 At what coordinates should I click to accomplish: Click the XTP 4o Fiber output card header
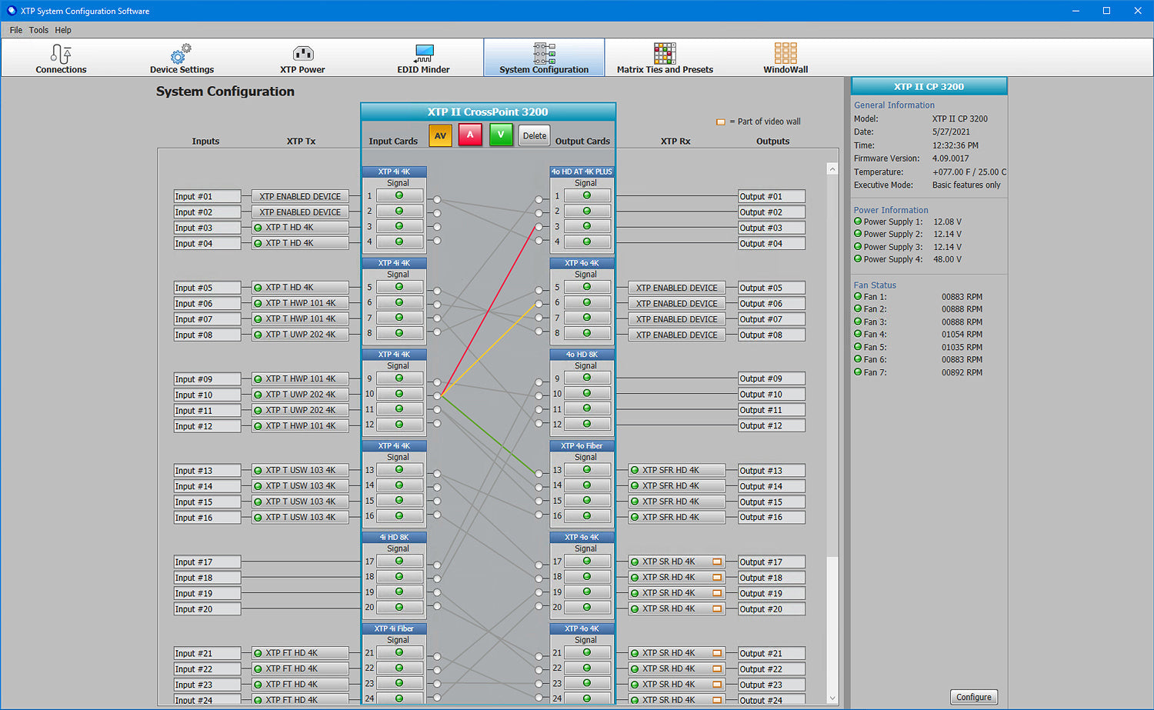[x=582, y=445]
